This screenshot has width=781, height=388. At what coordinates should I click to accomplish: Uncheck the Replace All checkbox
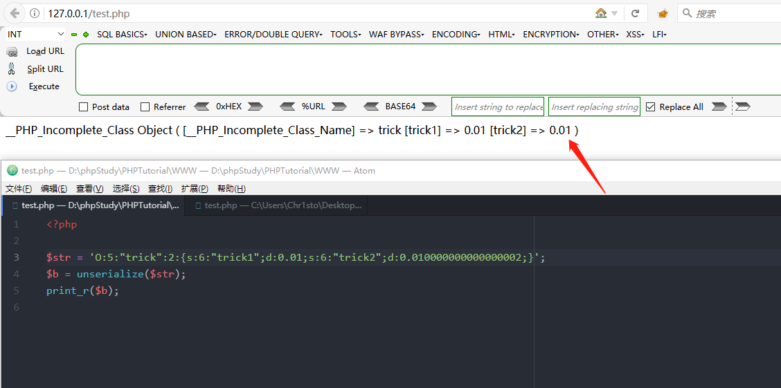coord(650,107)
